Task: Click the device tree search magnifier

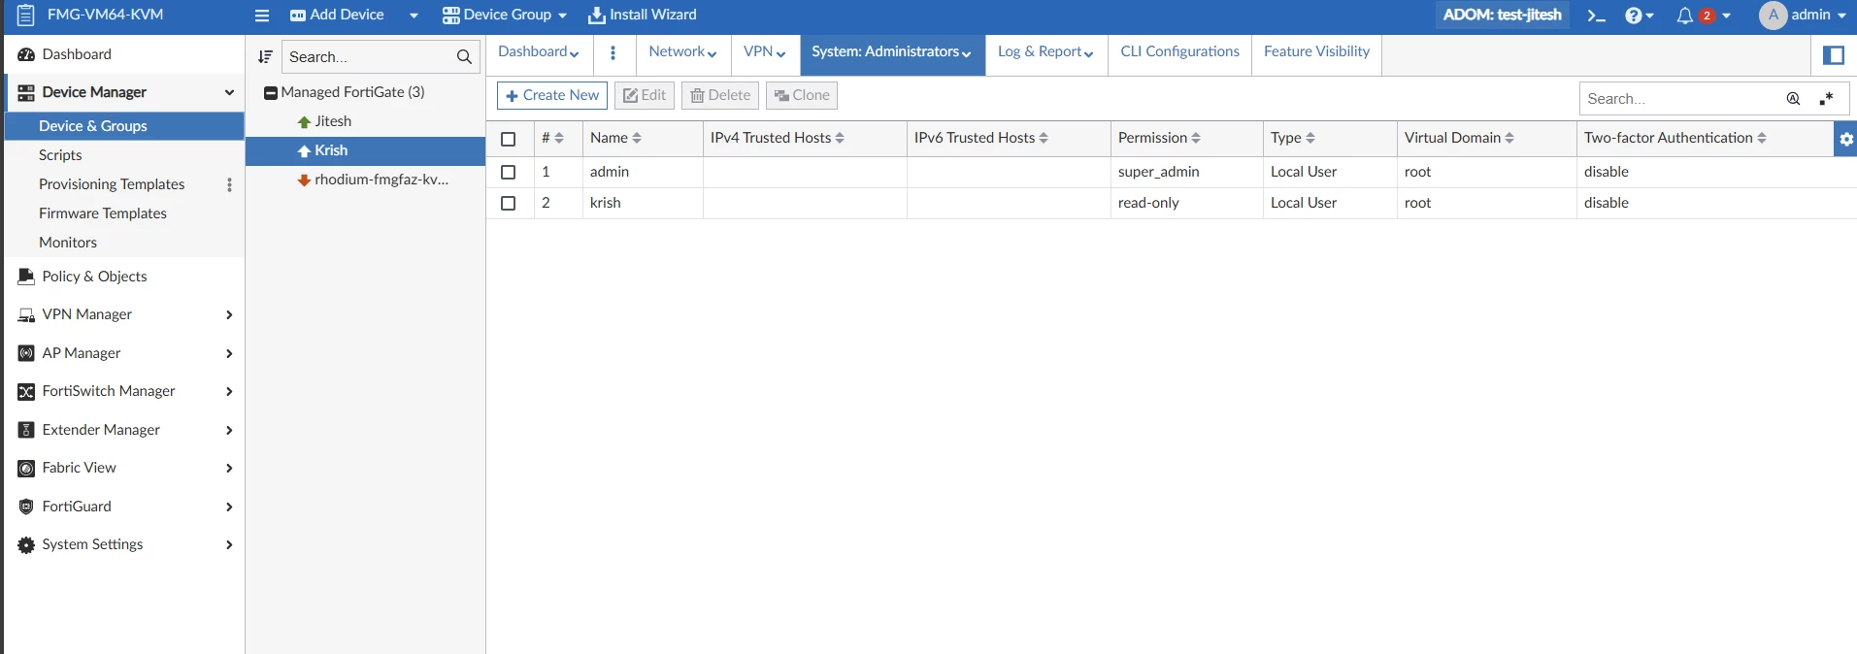Action: coord(464,57)
